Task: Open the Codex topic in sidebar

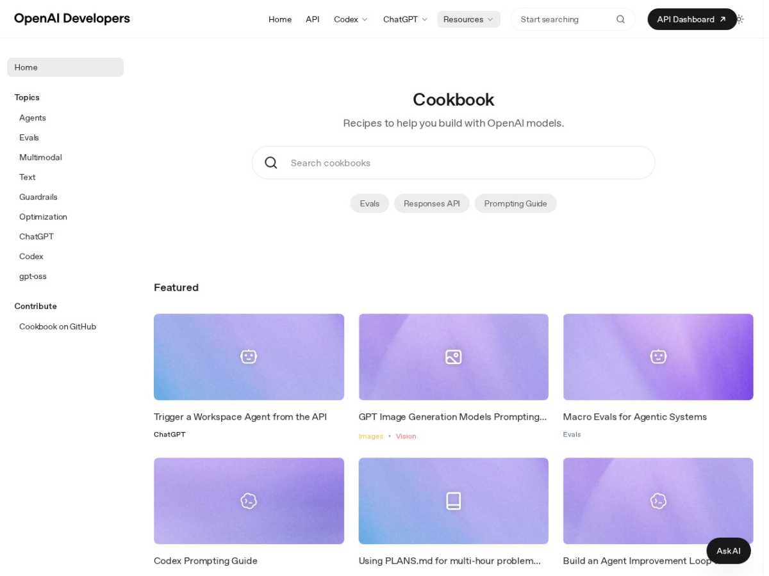Action: point(31,257)
